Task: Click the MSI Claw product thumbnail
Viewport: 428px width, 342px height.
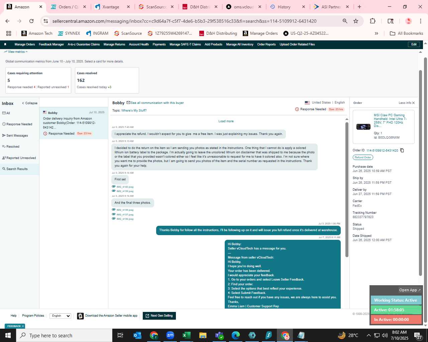Action: 363,127
